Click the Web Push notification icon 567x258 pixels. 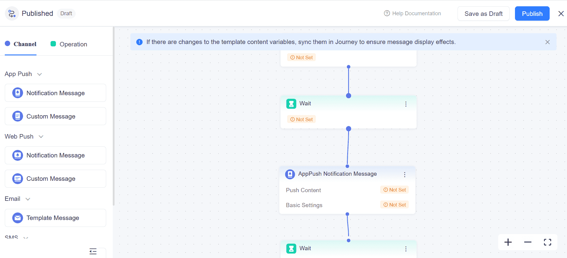click(x=18, y=155)
